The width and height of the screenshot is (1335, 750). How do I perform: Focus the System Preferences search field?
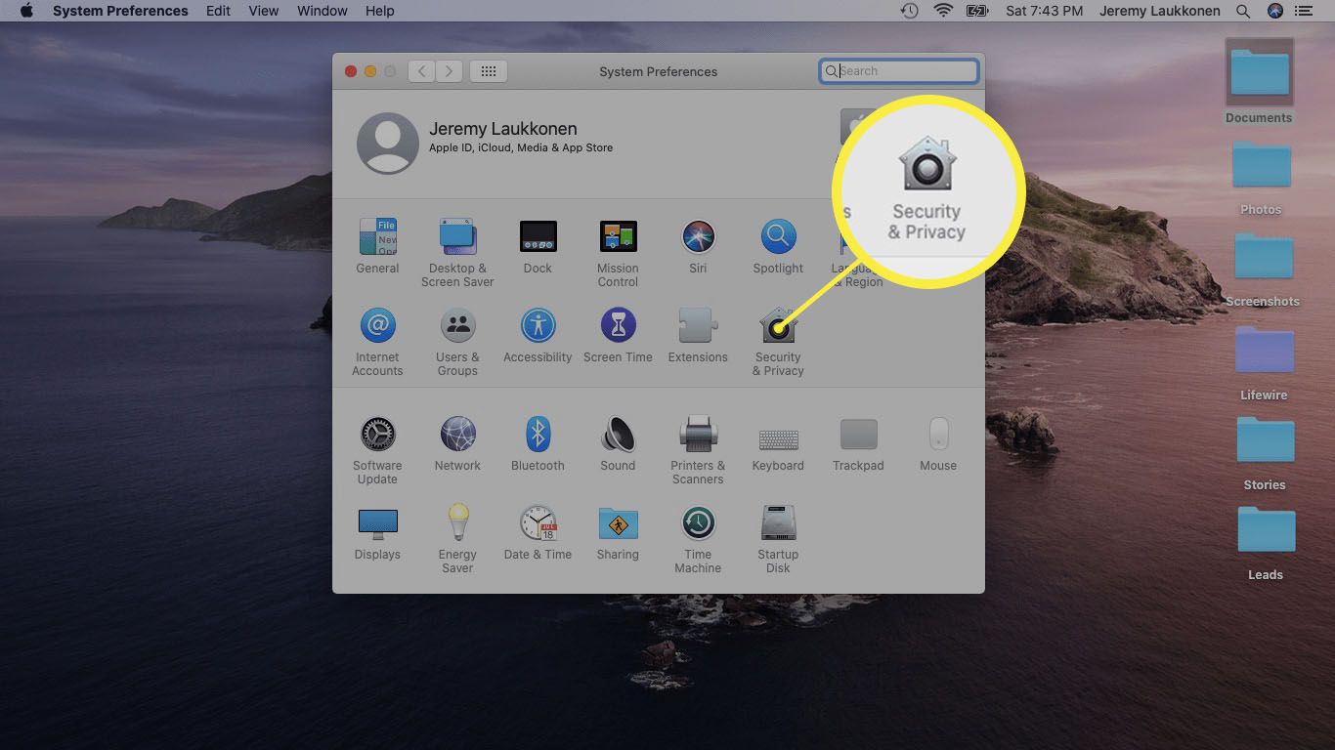point(899,71)
